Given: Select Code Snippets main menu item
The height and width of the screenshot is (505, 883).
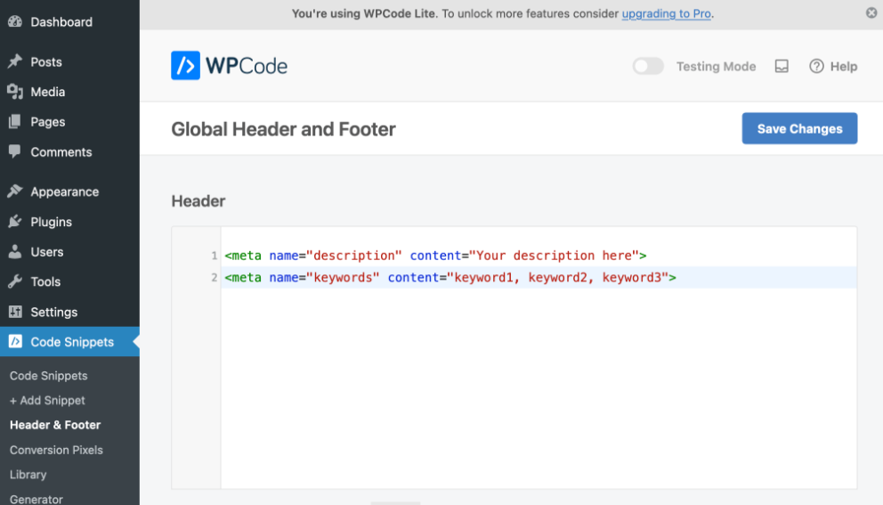Looking at the screenshot, I should pos(69,341).
